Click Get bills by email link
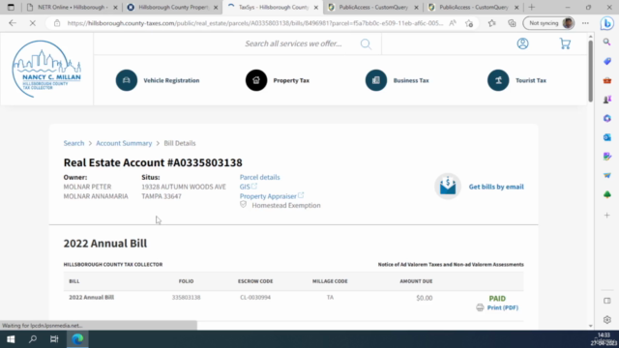This screenshot has width=619, height=348. tap(496, 187)
